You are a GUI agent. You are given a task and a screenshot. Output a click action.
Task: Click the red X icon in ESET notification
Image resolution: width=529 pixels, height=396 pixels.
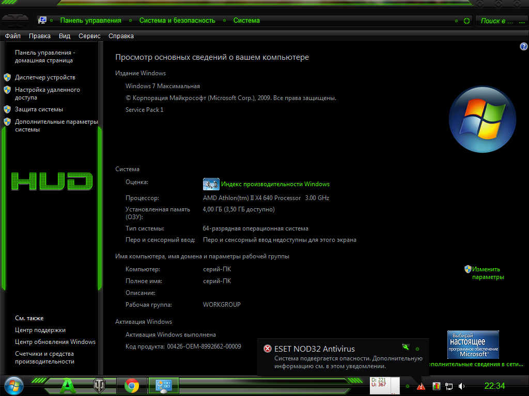267,349
